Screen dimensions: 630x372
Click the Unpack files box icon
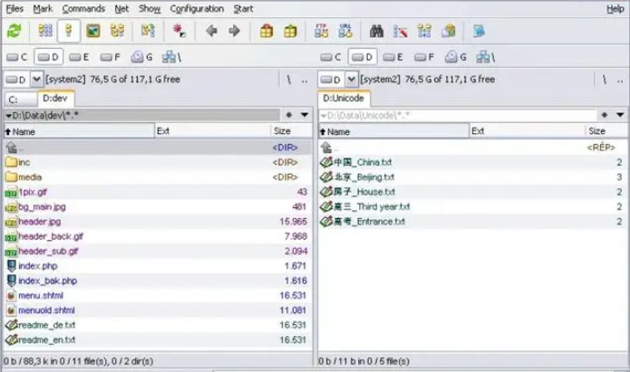click(x=290, y=31)
